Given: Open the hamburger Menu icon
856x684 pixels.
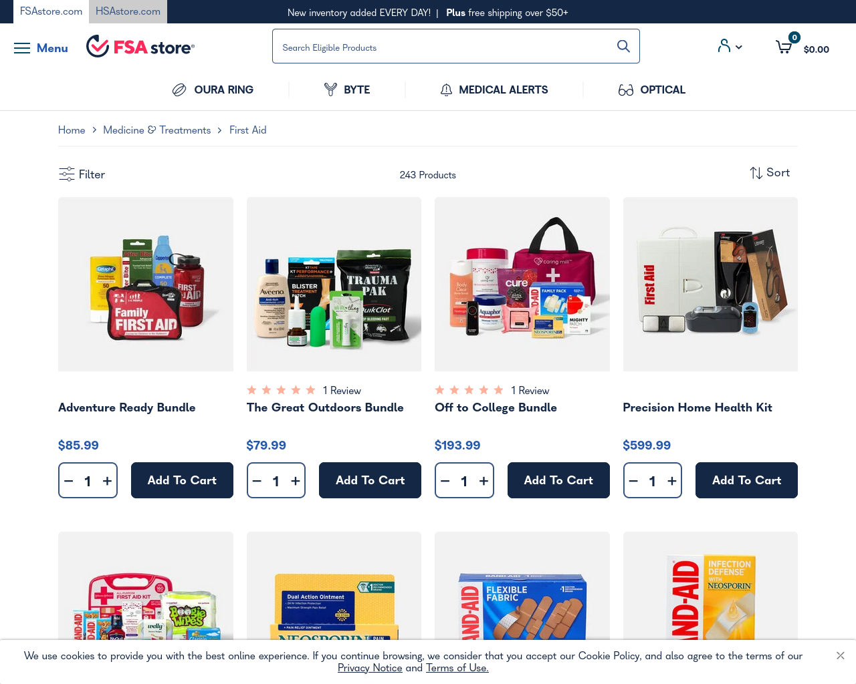Looking at the screenshot, I should 22,48.
